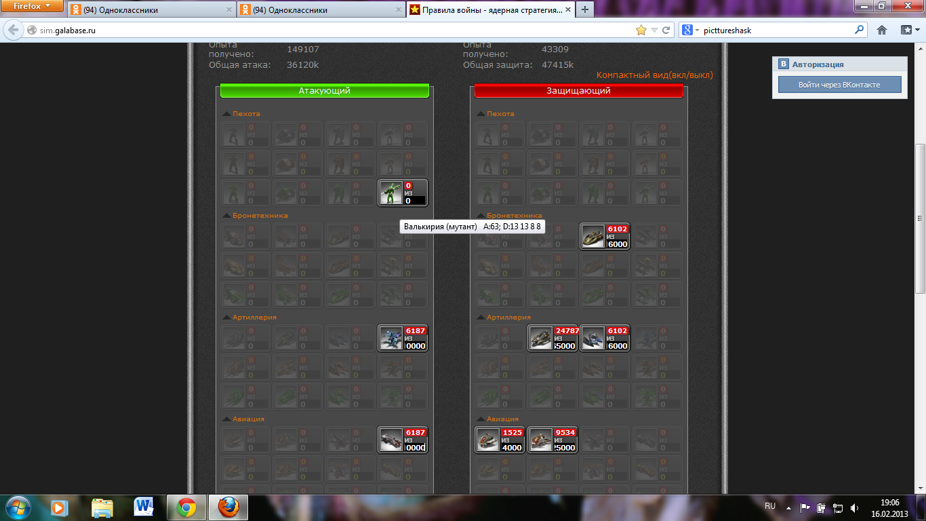Select defender aviation unit icon showing 1525
This screenshot has width=926, height=521.
(488, 440)
